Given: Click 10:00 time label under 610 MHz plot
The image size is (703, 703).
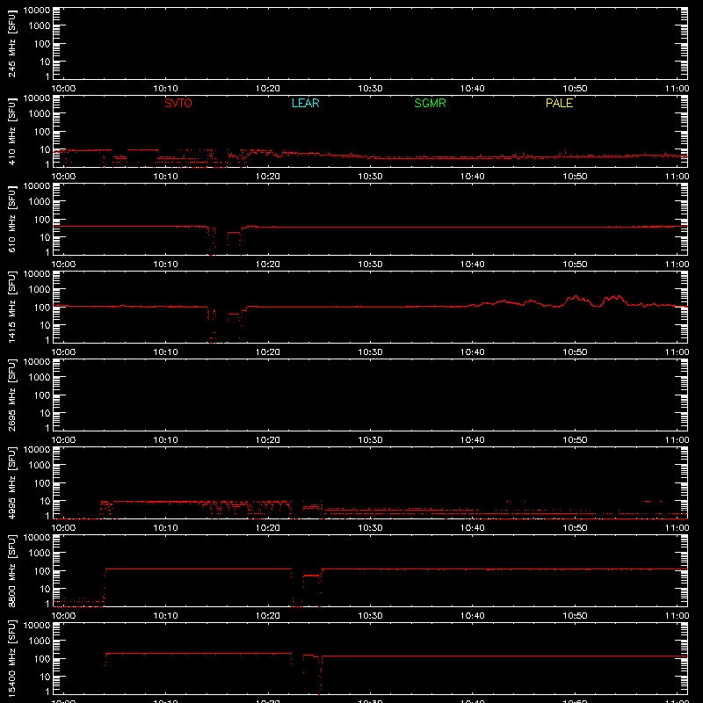Looking at the screenshot, I should coord(63,265).
